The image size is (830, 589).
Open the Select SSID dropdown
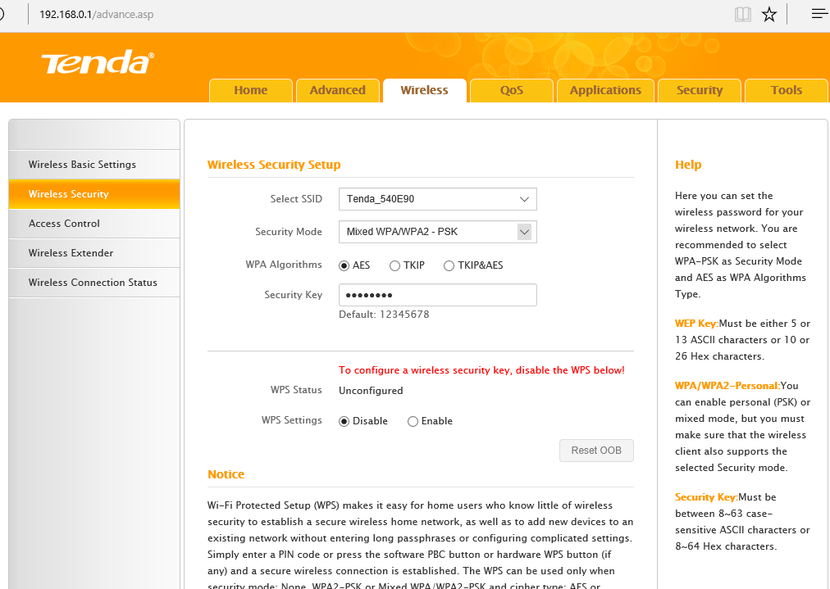click(x=438, y=199)
